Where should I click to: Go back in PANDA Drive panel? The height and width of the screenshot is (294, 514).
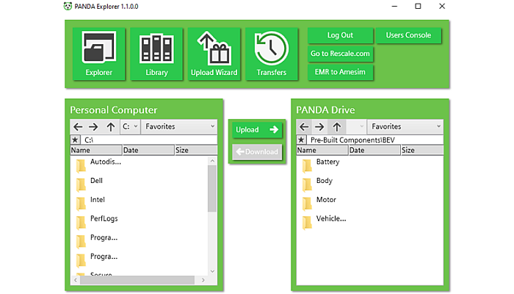(x=304, y=126)
